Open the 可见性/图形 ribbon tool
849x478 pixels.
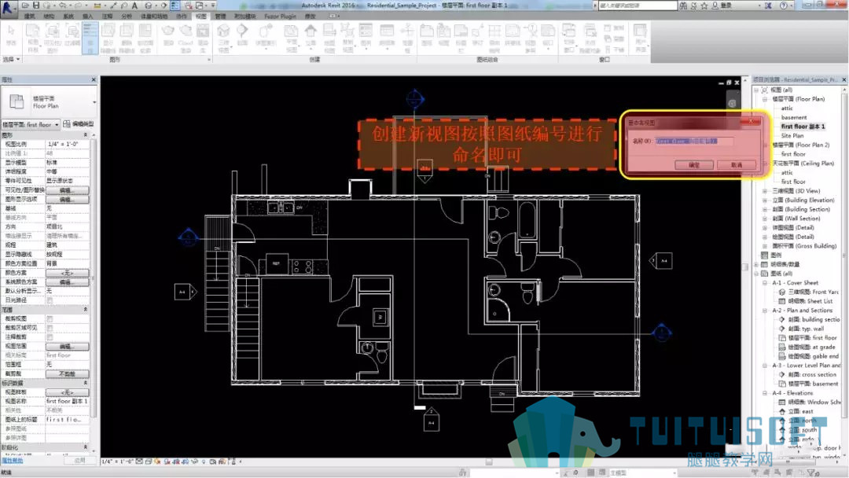click(53, 38)
